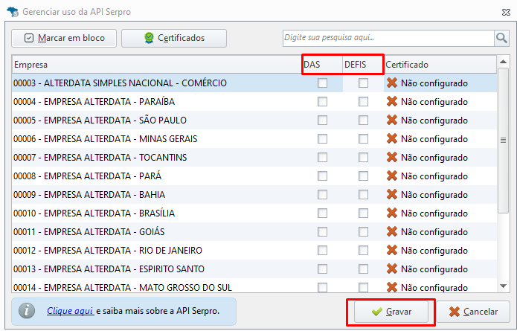Click the Certificado column header

(x=440, y=65)
